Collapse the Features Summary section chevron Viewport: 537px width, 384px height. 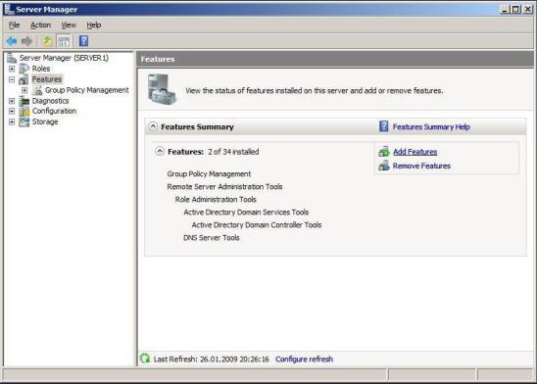[x=153, y=126]
